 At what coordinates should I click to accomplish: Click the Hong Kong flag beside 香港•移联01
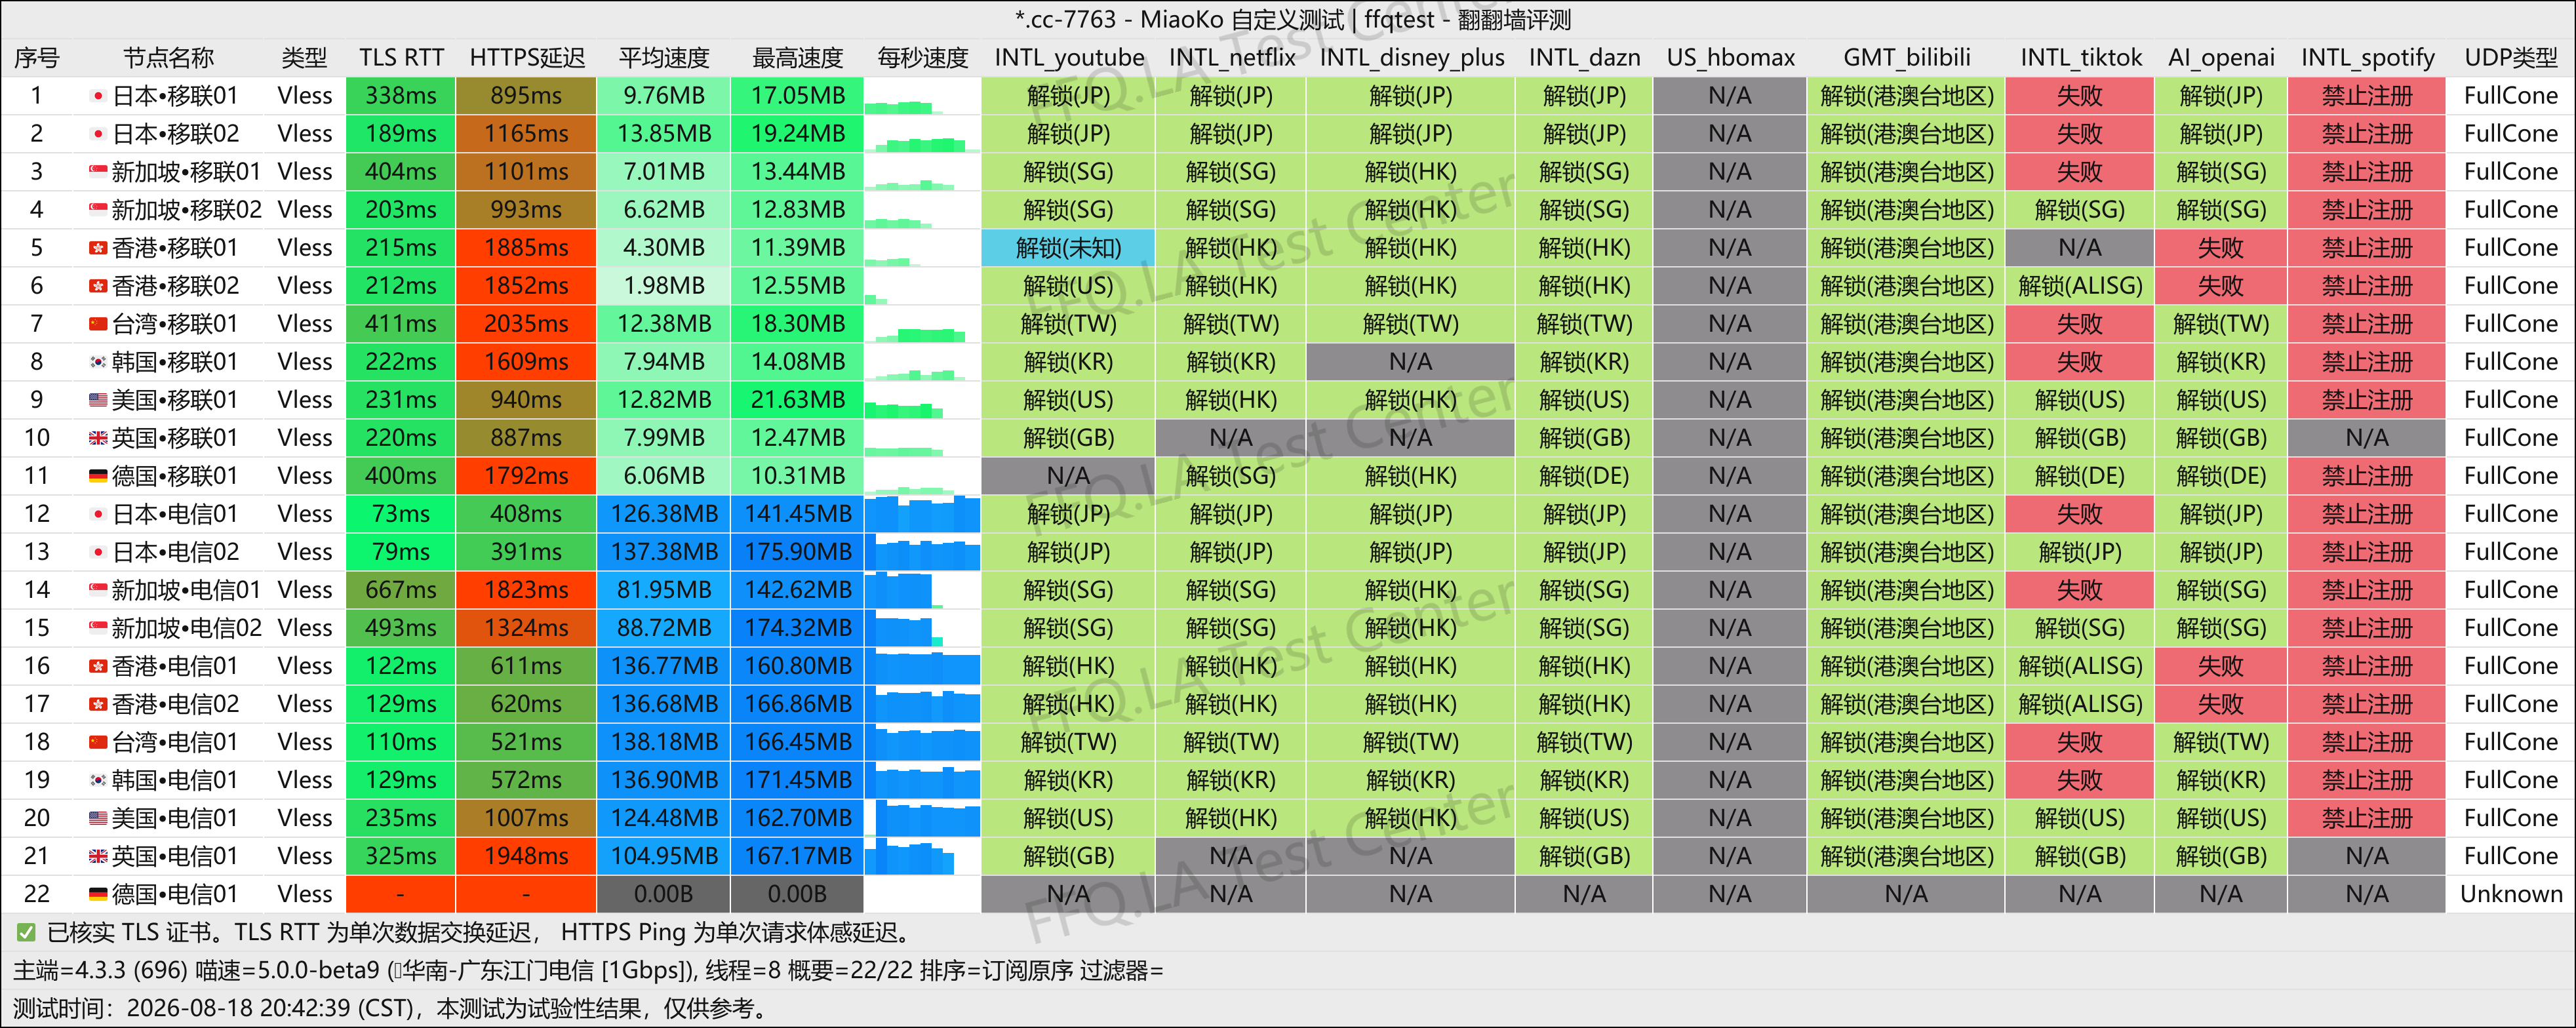98,248
